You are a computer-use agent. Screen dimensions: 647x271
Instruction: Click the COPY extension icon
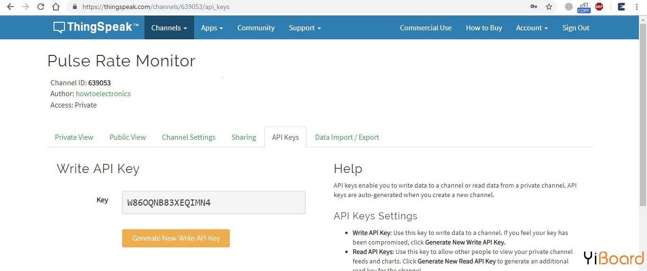coord(584,7)
